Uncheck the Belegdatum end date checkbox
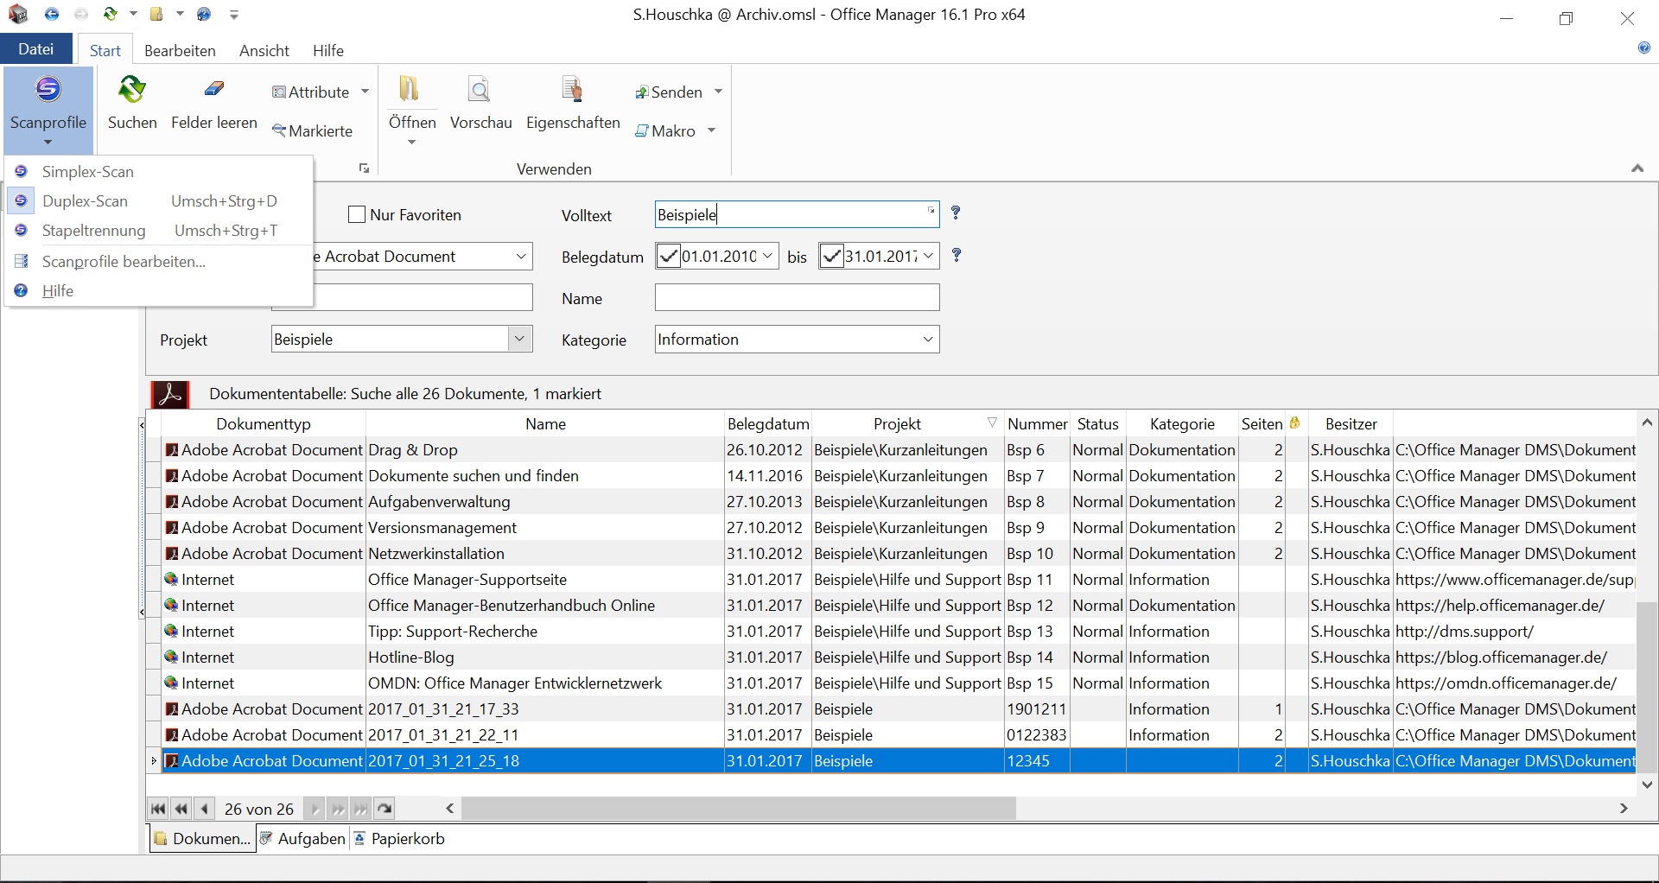The width and height of the screenshot is (1659, 883). (x=831, y=257)
